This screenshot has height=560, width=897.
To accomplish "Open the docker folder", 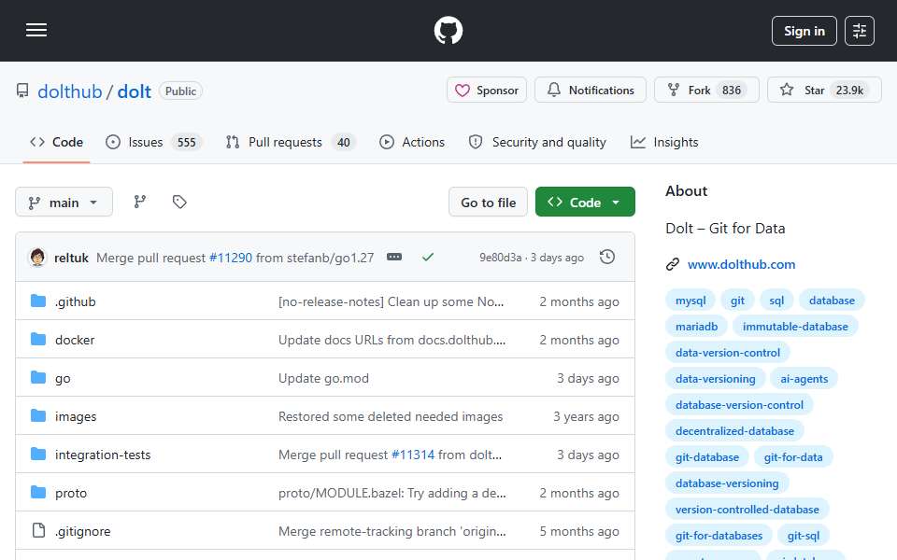I will pos(75,340).
